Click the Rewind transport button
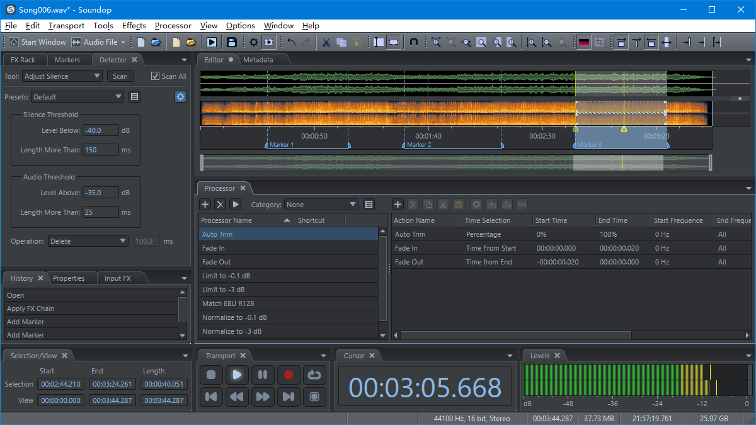 (x=237, y=397)
